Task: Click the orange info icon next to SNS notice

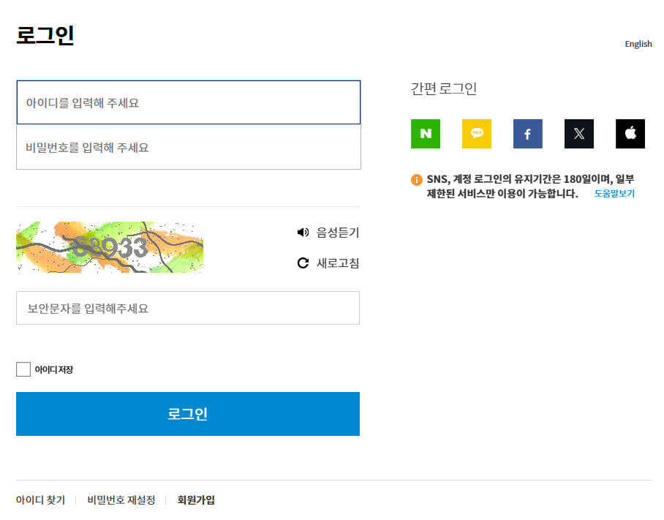Action: pyautogui.click(x=415, y=177)
